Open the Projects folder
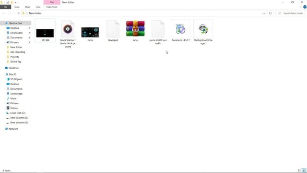The image size is (307, 173). (x=14, y=57)
